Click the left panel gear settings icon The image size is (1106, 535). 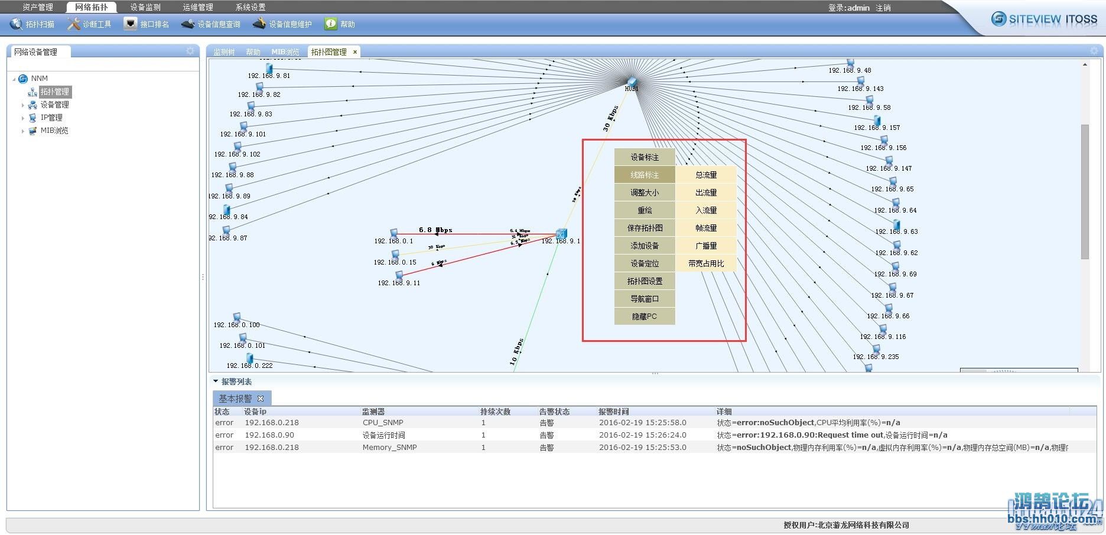coord(190,51)
